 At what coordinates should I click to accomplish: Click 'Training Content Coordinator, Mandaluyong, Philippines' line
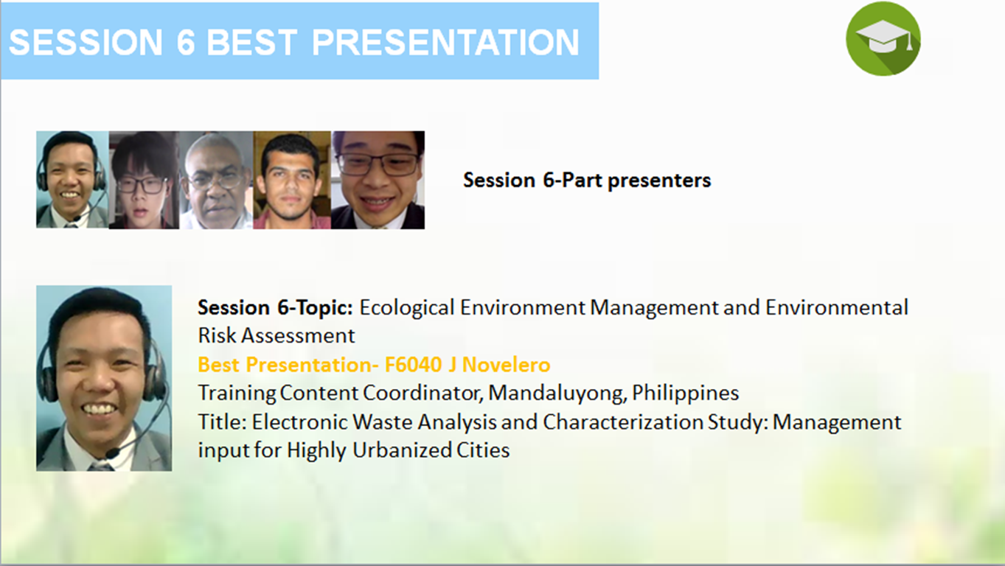pos(468,394)
